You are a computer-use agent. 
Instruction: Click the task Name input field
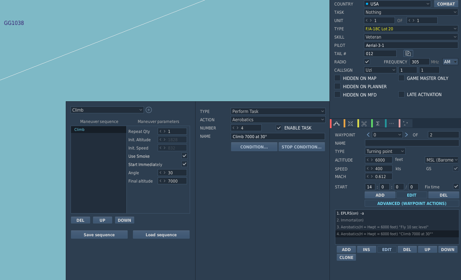click(x=278, y=136)
